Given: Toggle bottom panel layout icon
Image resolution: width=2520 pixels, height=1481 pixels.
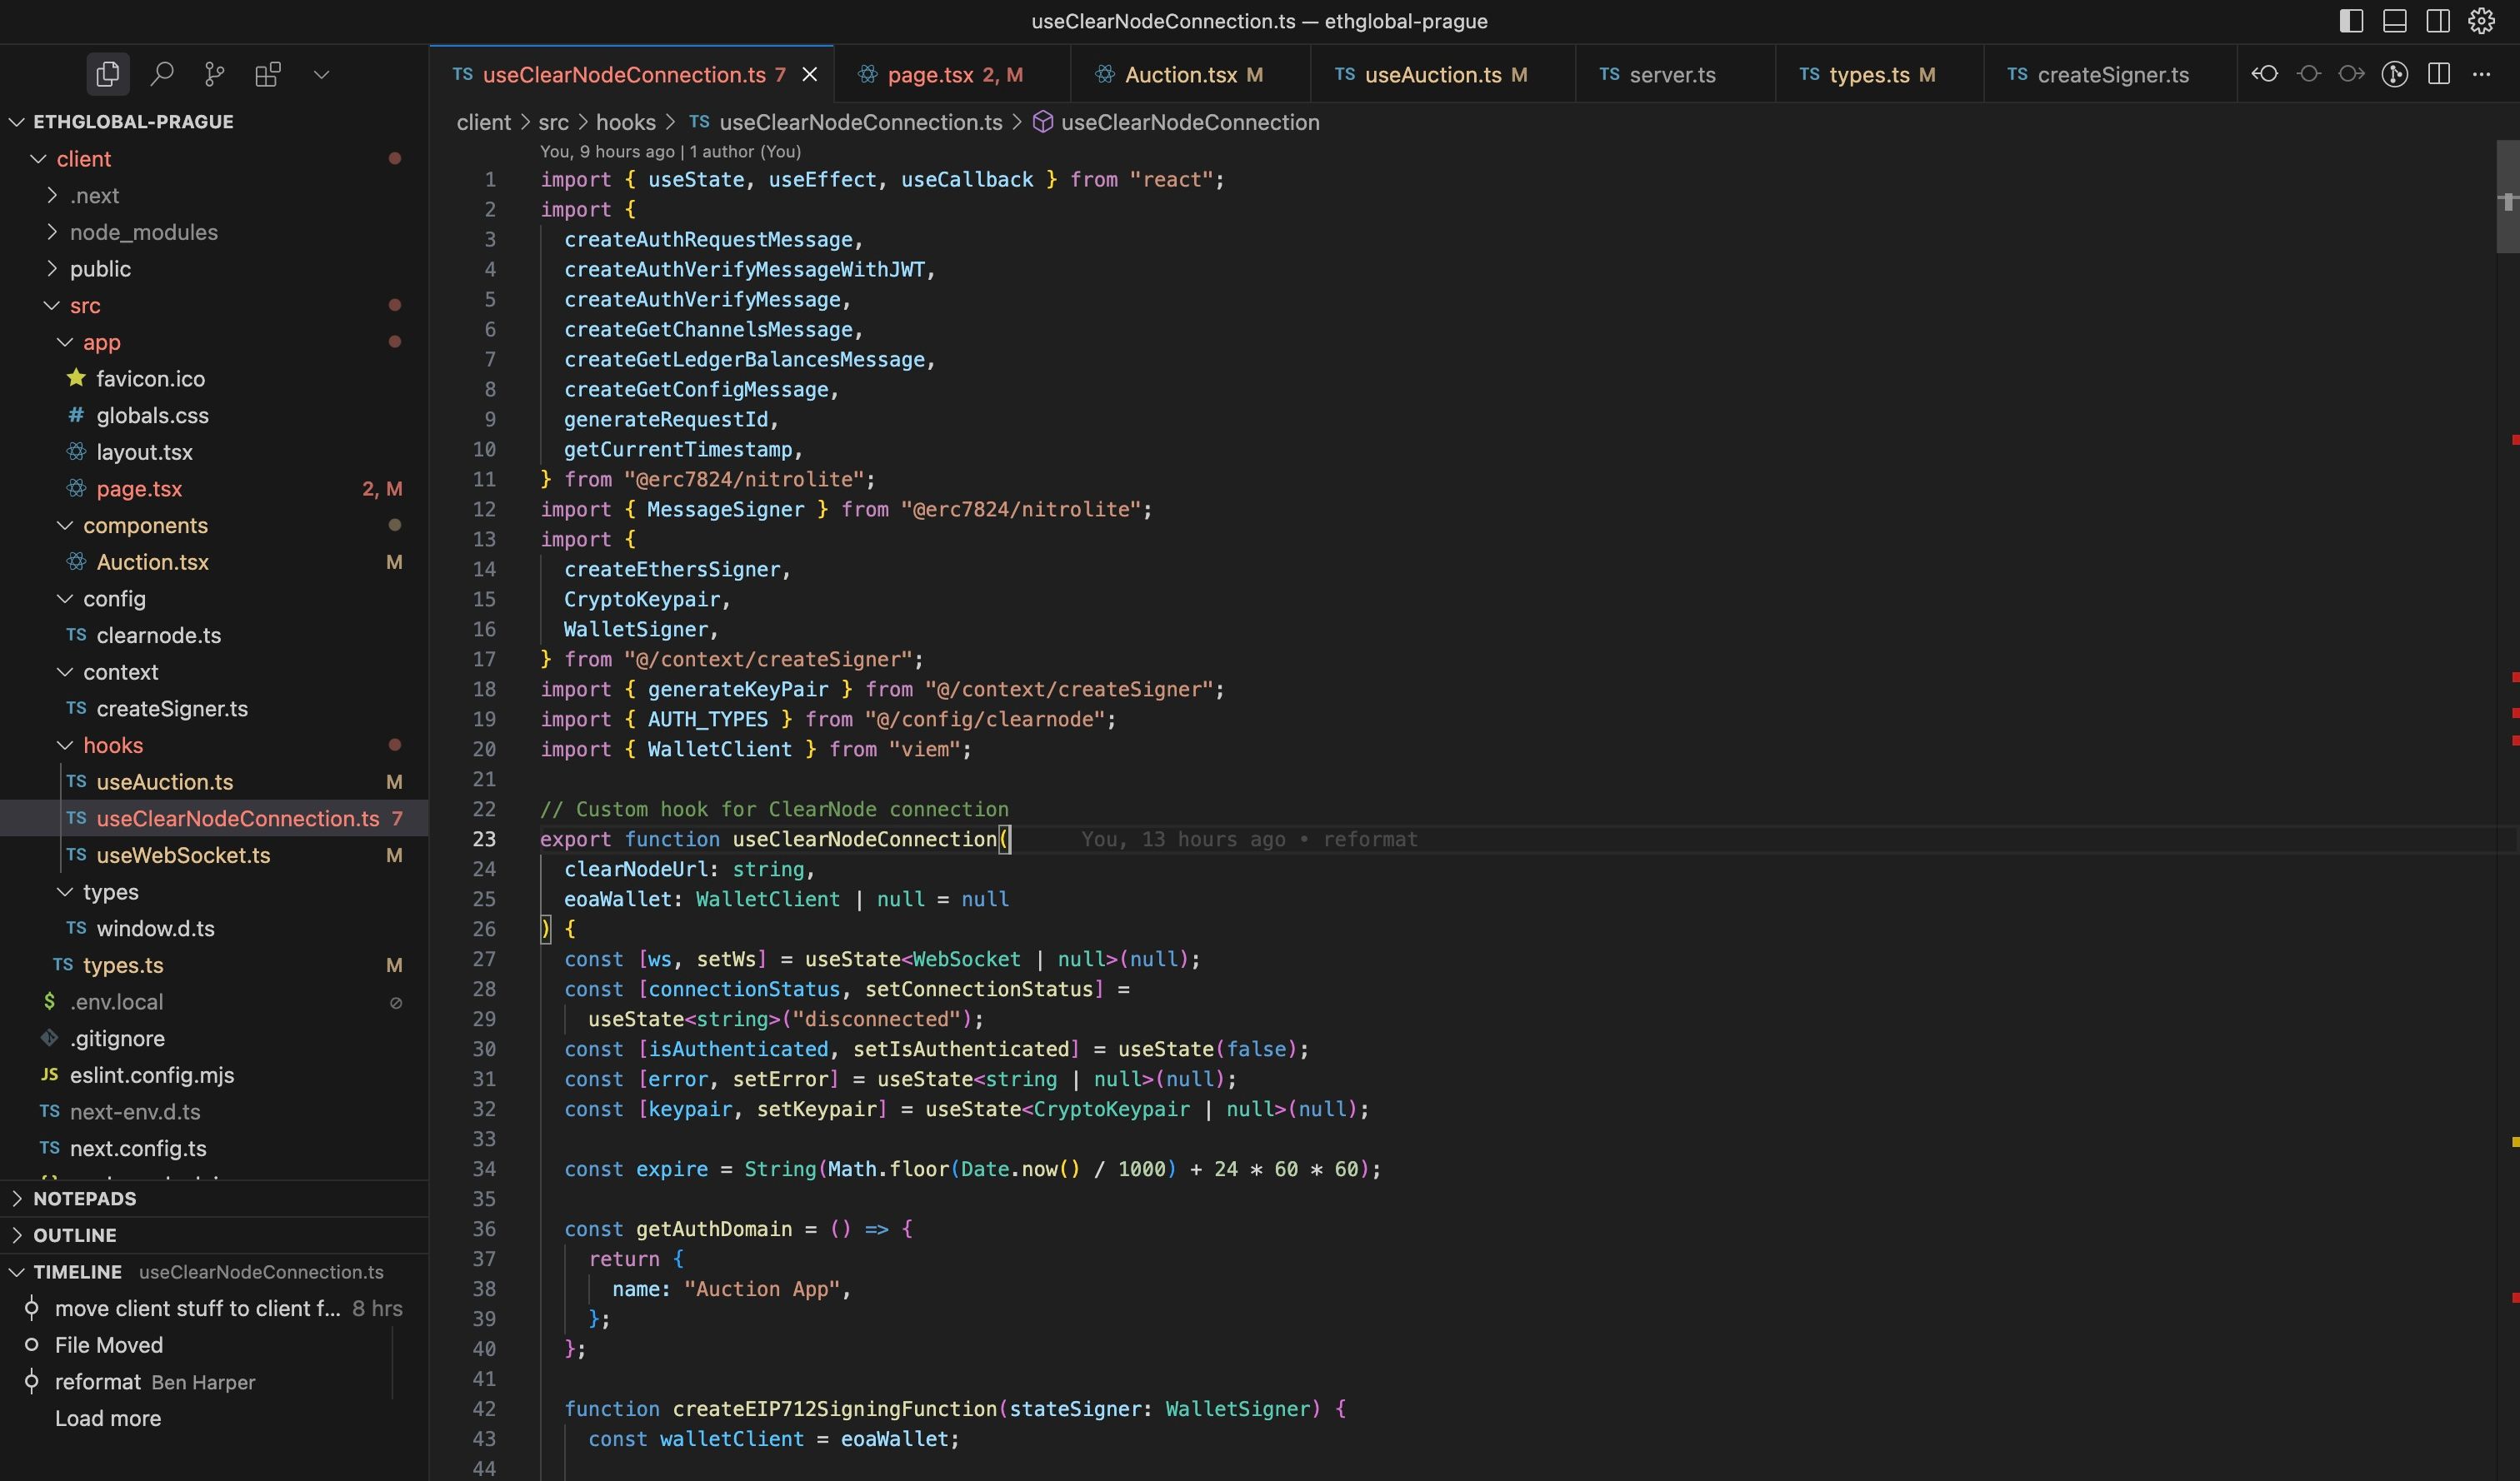Looking at the screenshot, I should click(x=2394, y=21).
